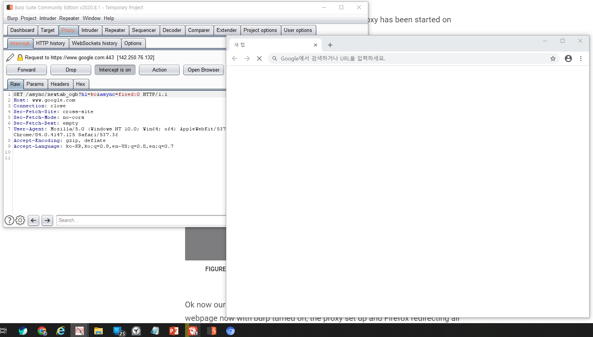
Task: Open the Intruder menu in menu bar
Action: click(x=48, y=18)
